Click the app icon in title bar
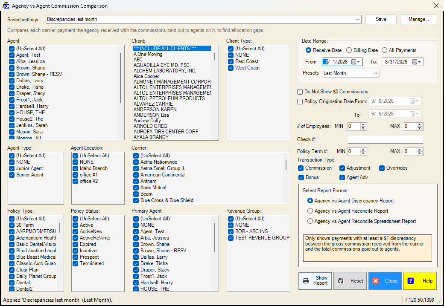Image resolution: width=444 pixels, height=306 pixels. [6, 6]
